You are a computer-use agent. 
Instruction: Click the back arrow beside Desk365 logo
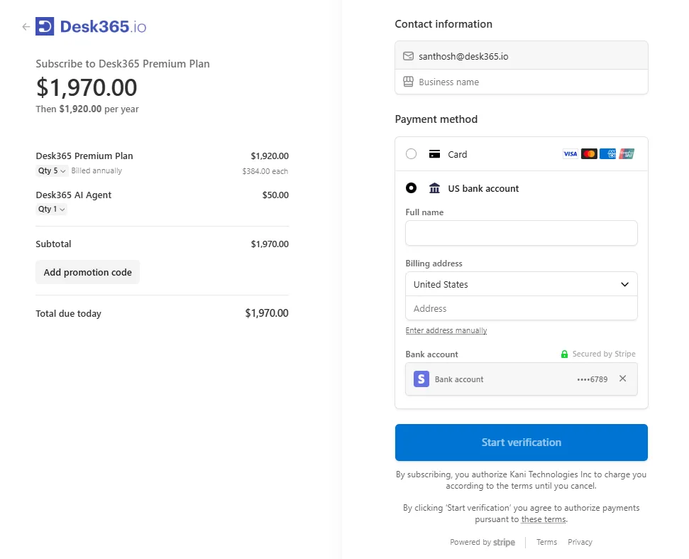point(26,27)
